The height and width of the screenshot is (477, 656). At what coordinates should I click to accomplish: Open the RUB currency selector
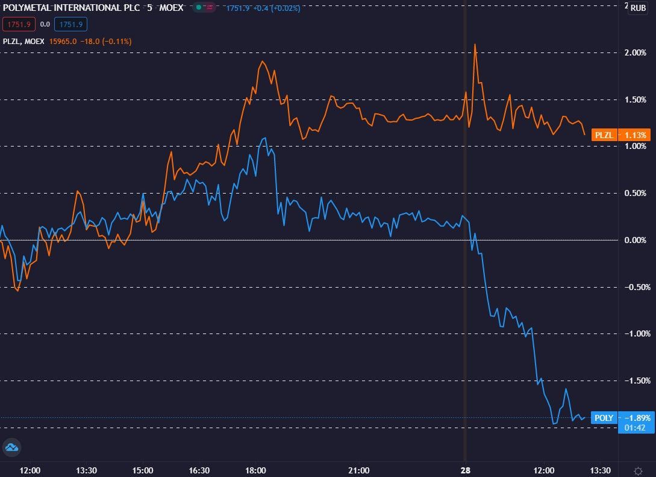pyautogui.click(x=638, y=8)
